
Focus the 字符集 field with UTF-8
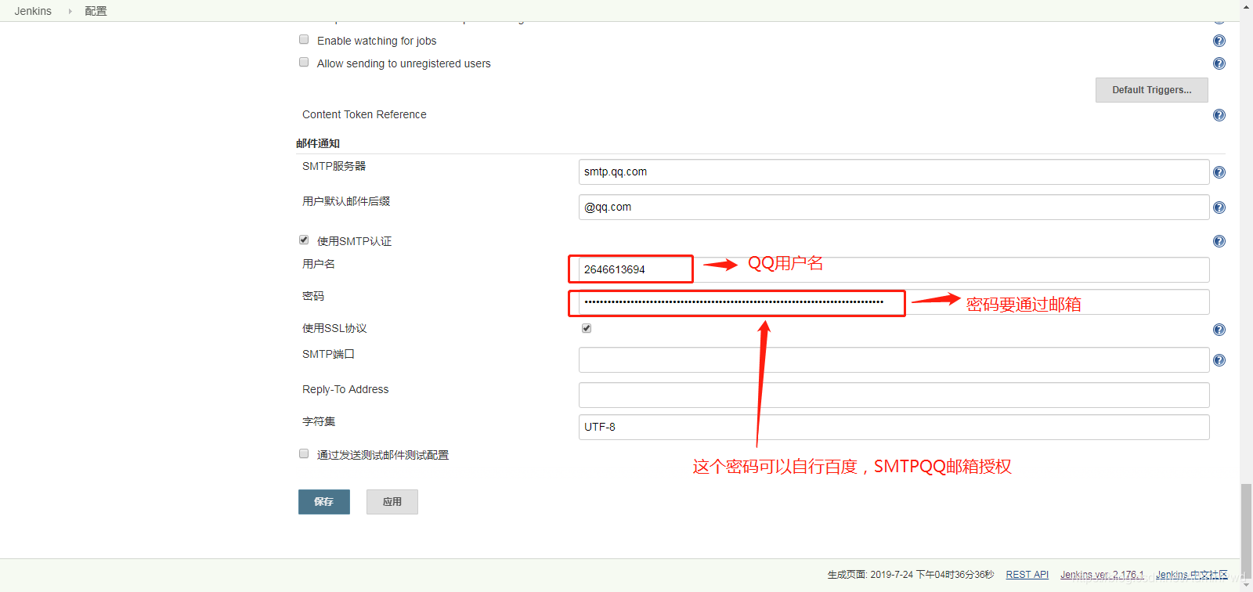coord(894,428)
